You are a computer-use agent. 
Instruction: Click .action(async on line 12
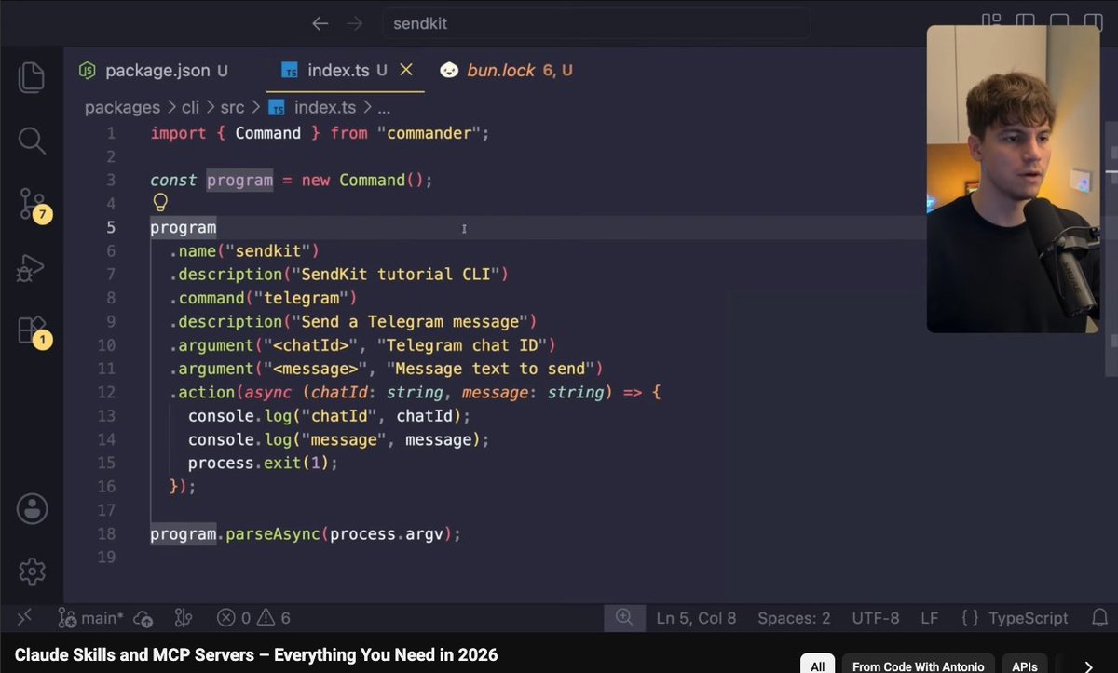pos(231,393)
